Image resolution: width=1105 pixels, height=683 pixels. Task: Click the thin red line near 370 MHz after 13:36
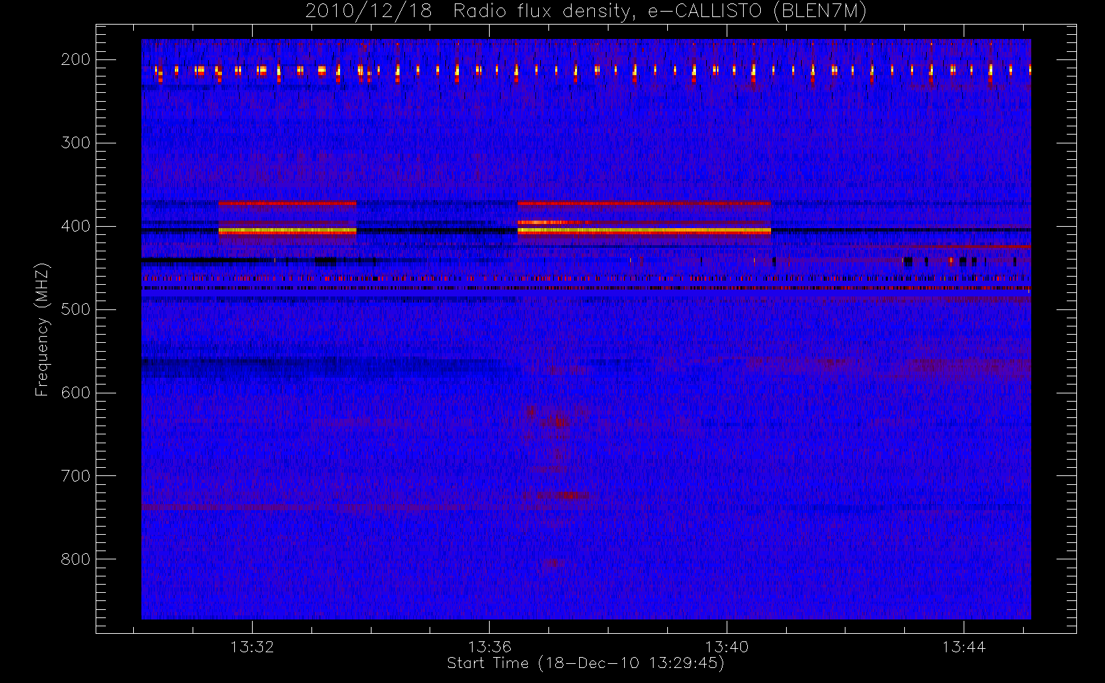644,204
